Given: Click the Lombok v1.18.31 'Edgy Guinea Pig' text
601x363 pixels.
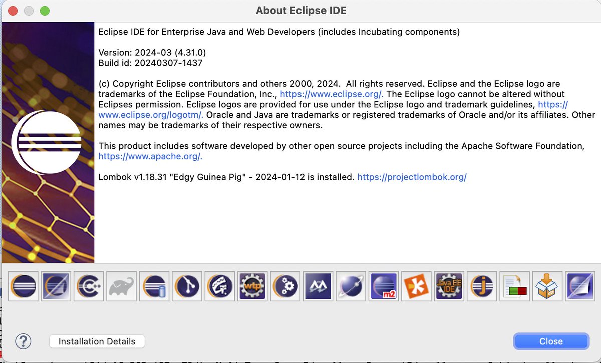Looking at the screenshot, I should pyautogui.click(x=226, y=177).
